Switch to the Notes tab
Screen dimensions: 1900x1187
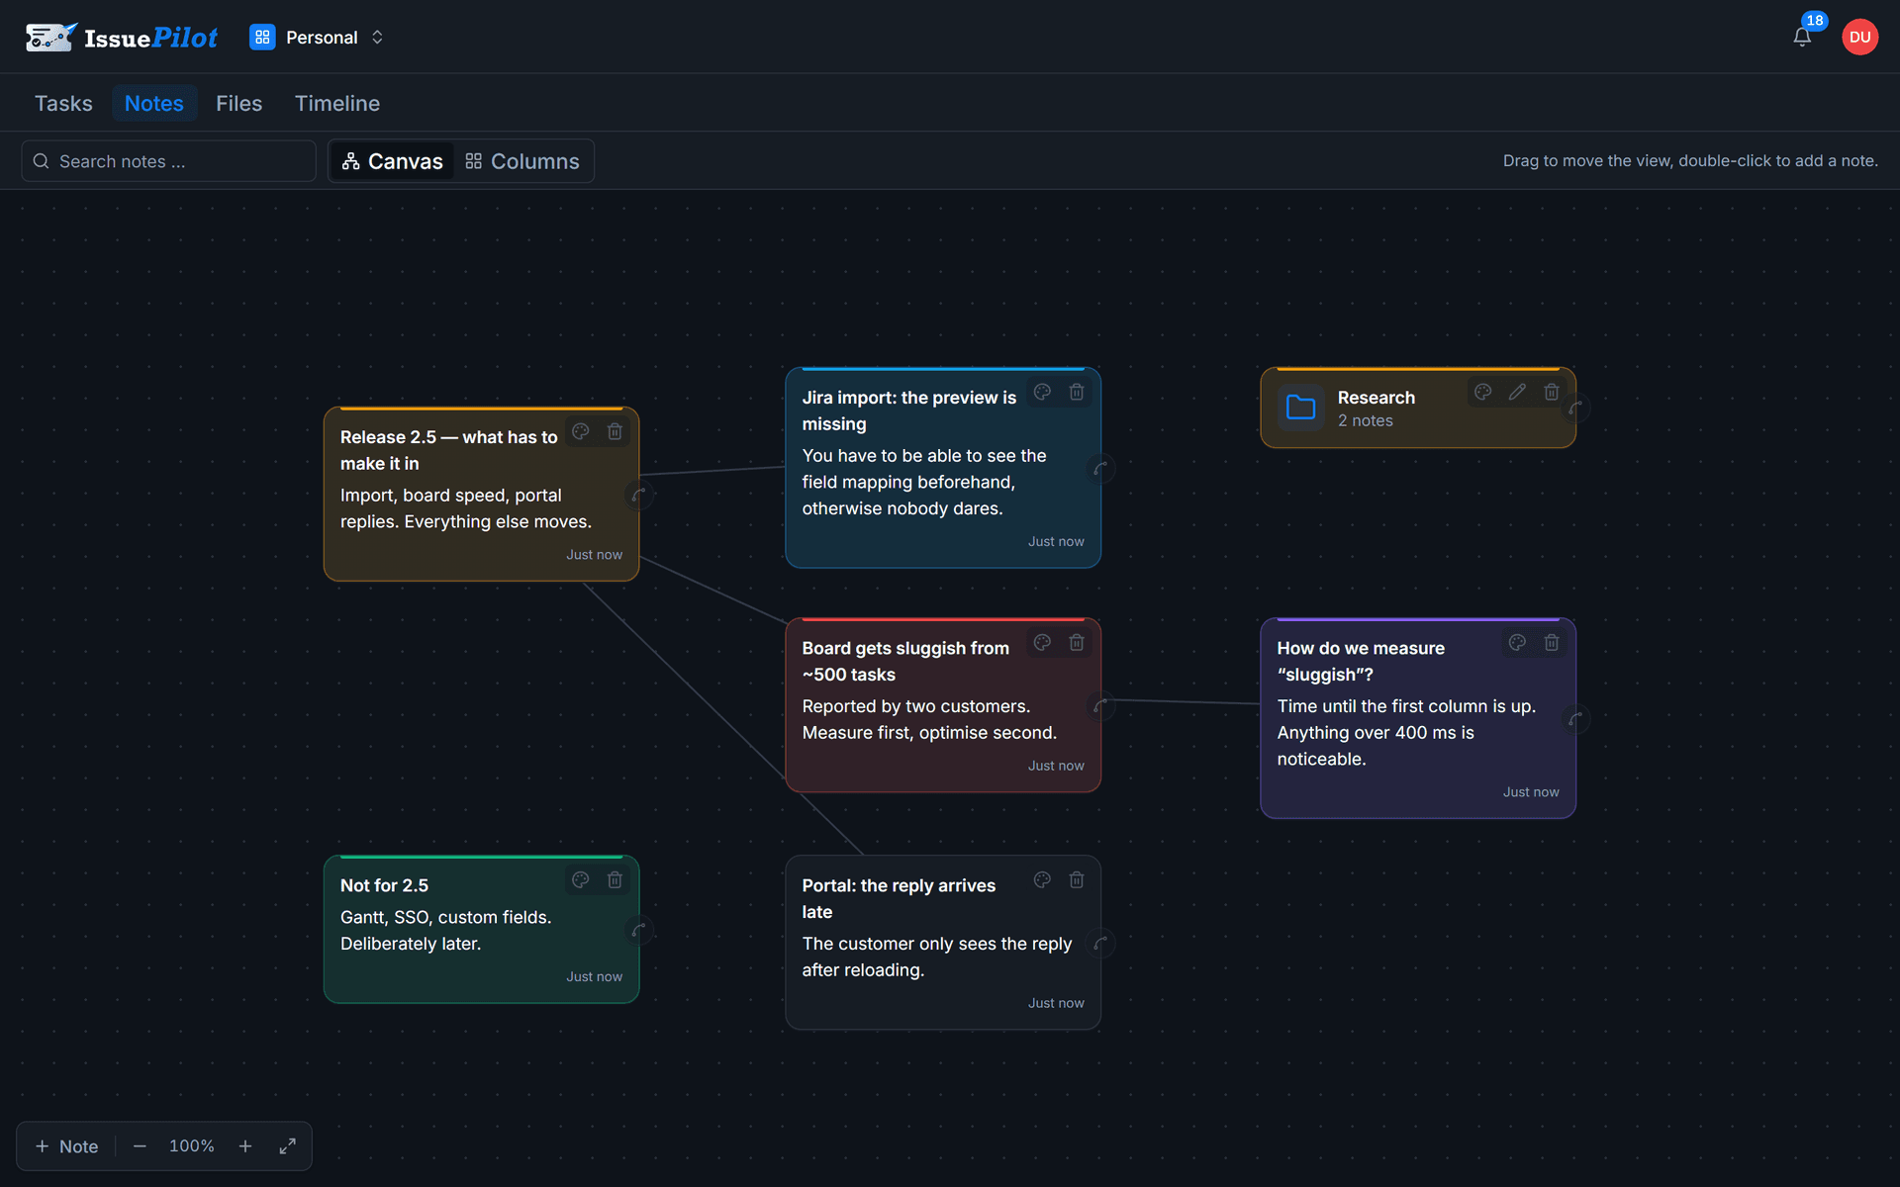tap(153, 103)
